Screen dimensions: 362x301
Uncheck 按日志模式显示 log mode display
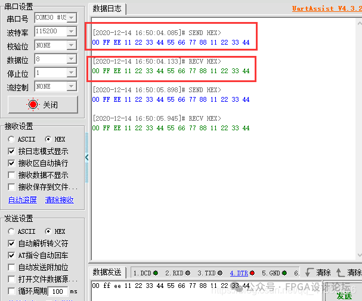pos(12,151)
